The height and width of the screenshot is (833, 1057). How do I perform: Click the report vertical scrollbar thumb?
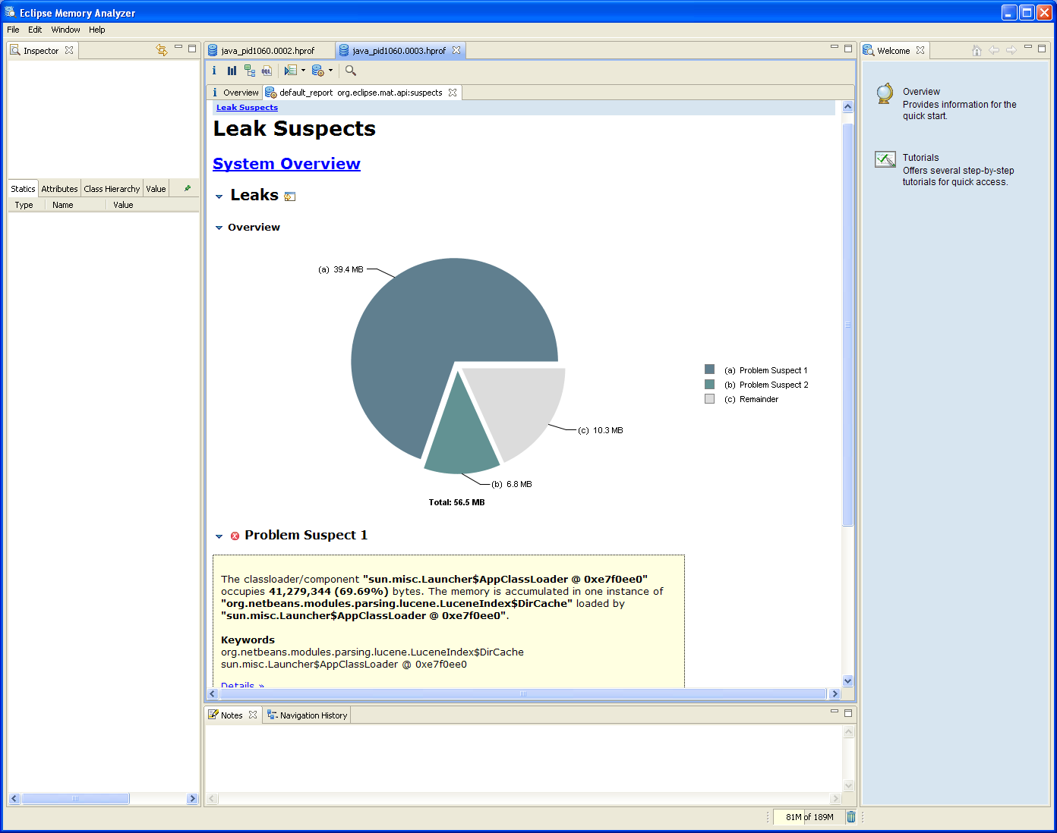tap(848, 324)
